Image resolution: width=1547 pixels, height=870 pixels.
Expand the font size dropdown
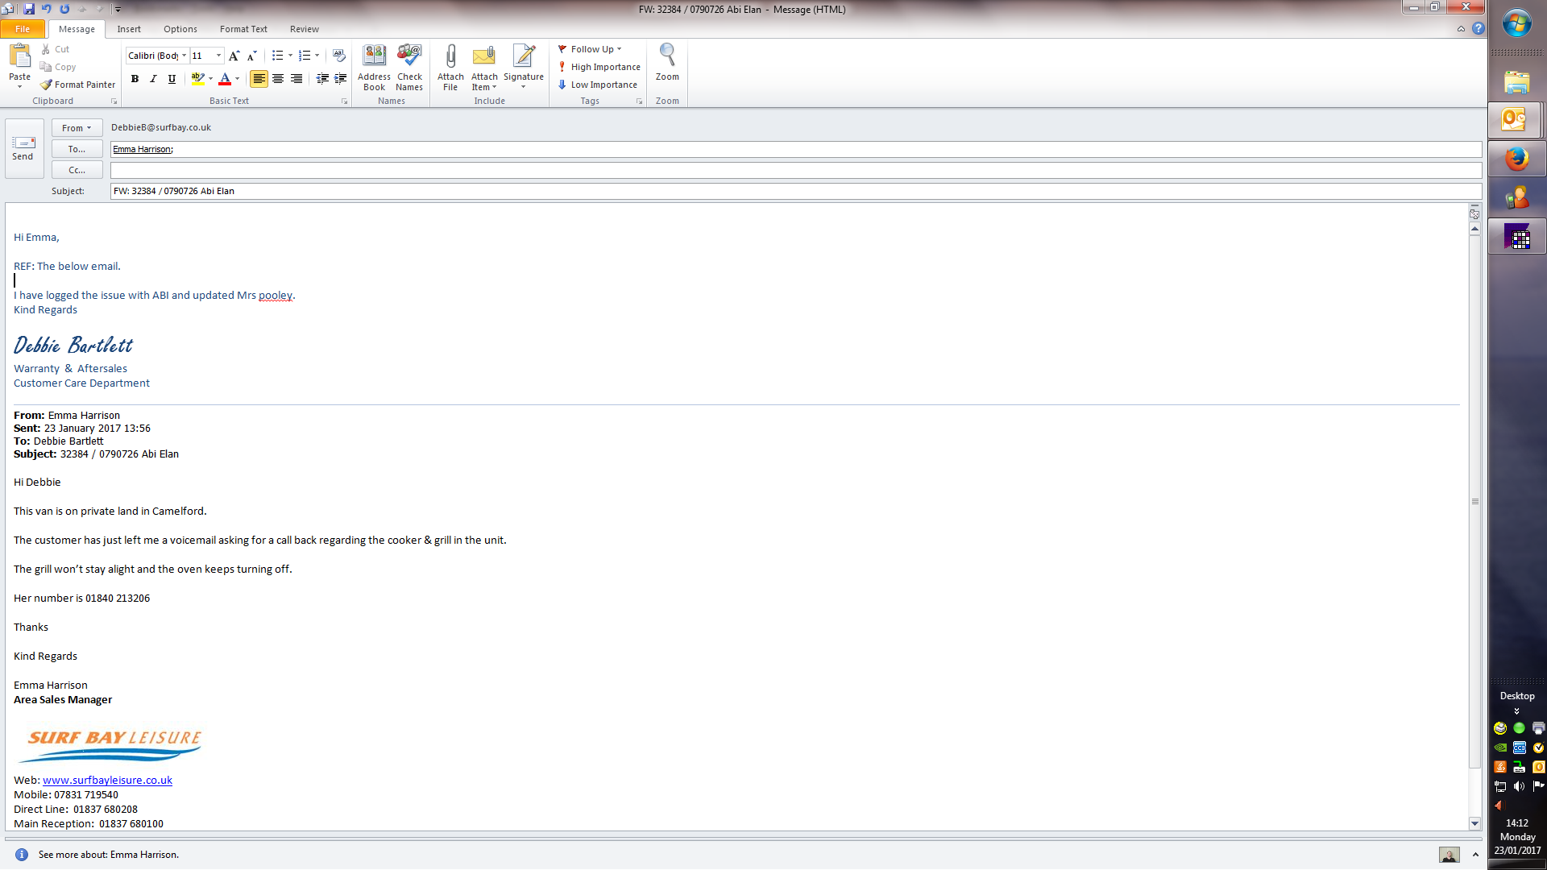coord(218,56)
